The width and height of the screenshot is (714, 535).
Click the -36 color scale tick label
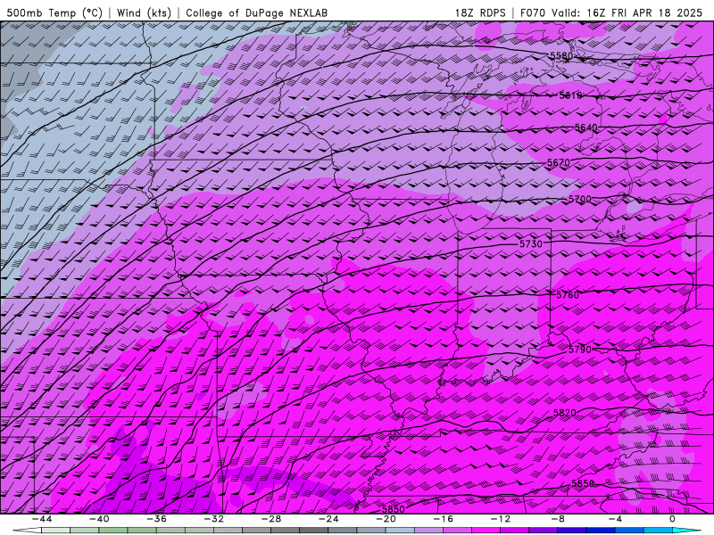point(157,519)
